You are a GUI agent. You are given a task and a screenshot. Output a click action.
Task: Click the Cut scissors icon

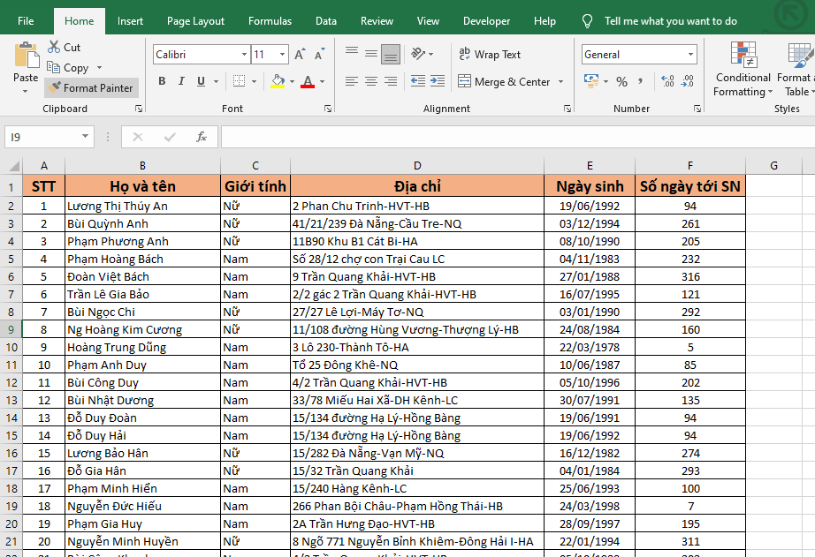tap(55, 48)
